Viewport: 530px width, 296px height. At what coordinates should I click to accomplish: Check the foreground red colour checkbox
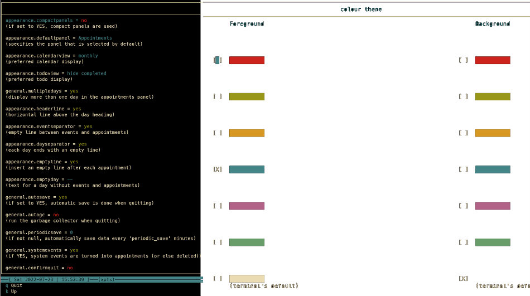tap(218, 60)
